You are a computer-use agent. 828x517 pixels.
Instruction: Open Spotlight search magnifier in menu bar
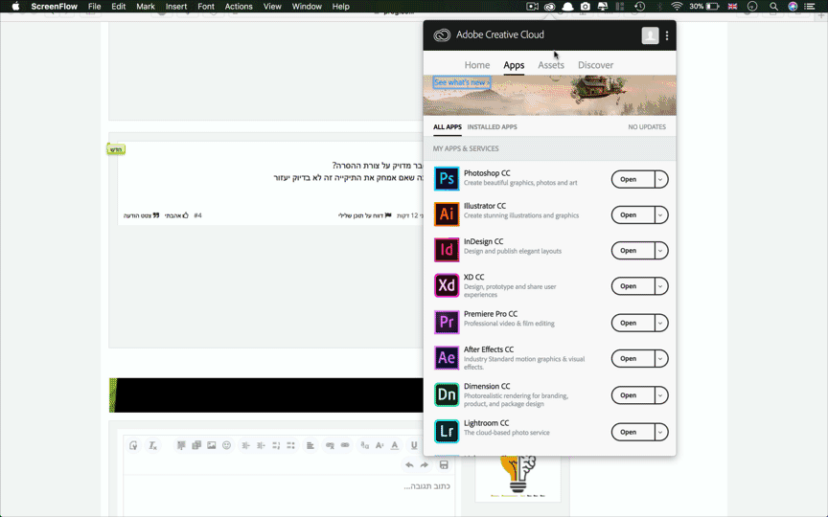(773, 7)
